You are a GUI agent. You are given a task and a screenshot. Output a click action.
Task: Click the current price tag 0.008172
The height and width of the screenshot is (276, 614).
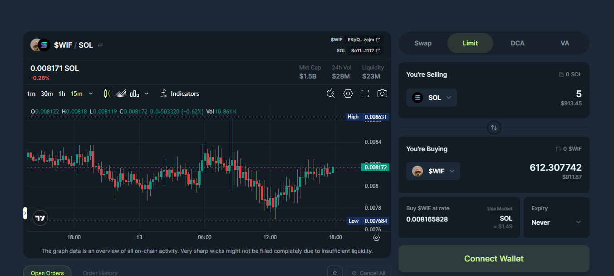point(375,168)
